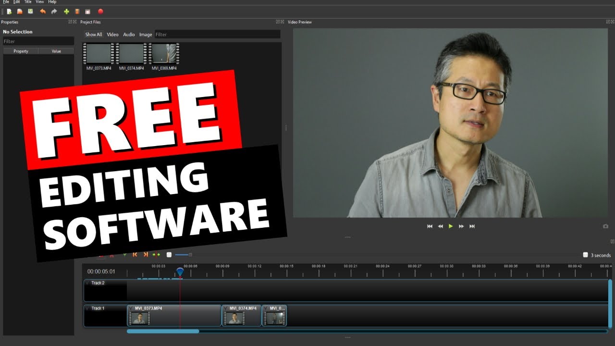Float the Project Files panel

coord(278,22)
